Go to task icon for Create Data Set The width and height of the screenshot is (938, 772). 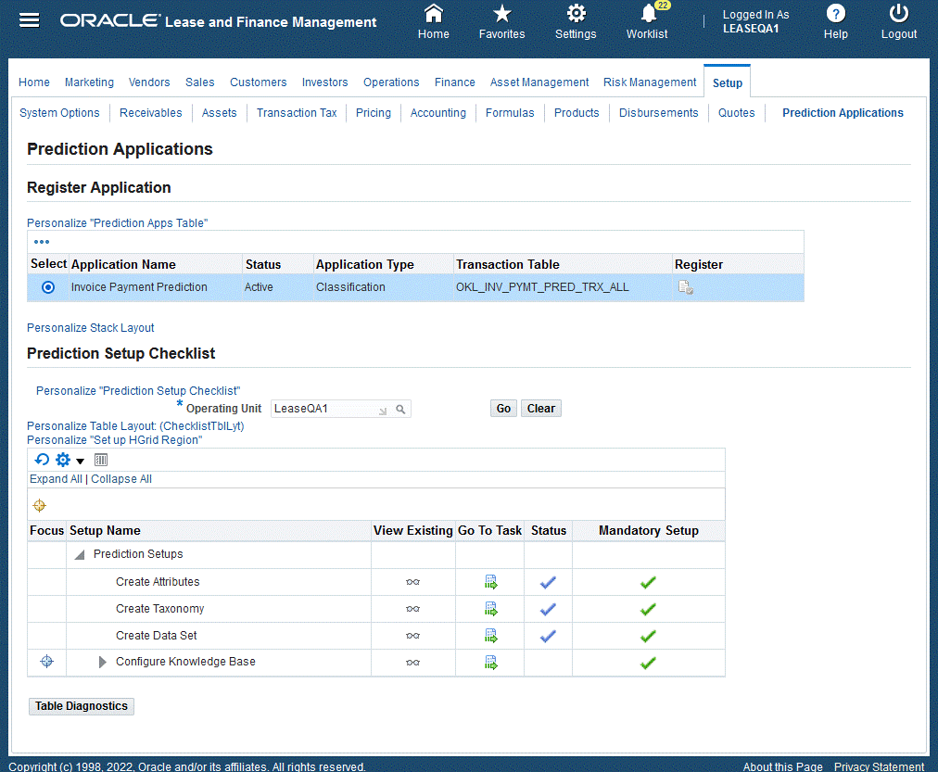[x=491, y=636]
